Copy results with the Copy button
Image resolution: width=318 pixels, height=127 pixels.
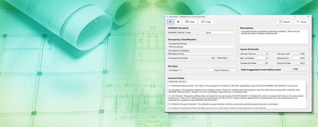(x=206, y=22)
